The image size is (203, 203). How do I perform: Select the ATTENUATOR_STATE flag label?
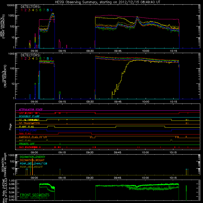[31, 110]
